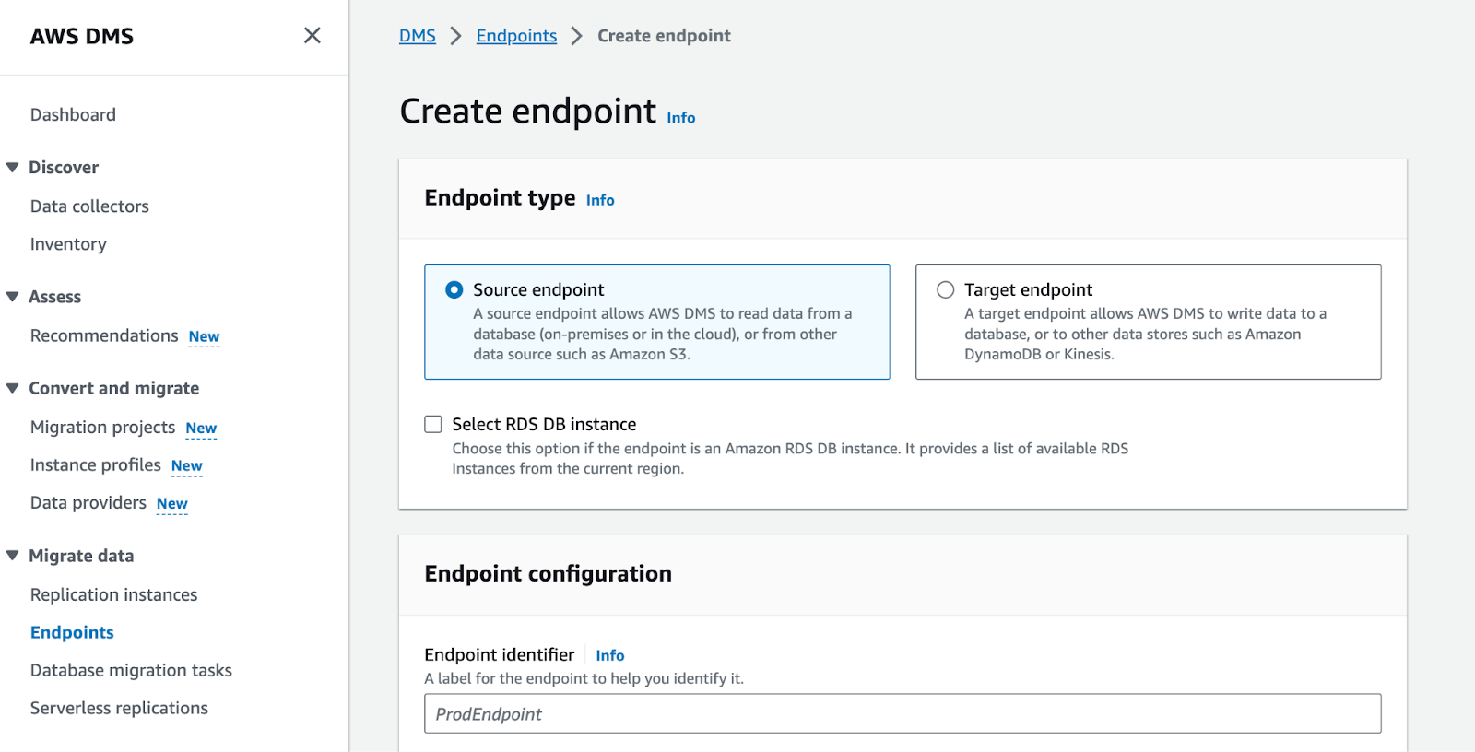1475x752 pixels.
Task: Click the New badge next to Data providers
Action: point(172,504)
